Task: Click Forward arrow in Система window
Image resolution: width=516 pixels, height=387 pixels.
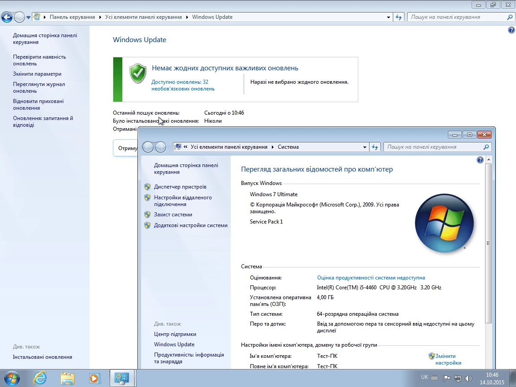Action: coord(161,147)
